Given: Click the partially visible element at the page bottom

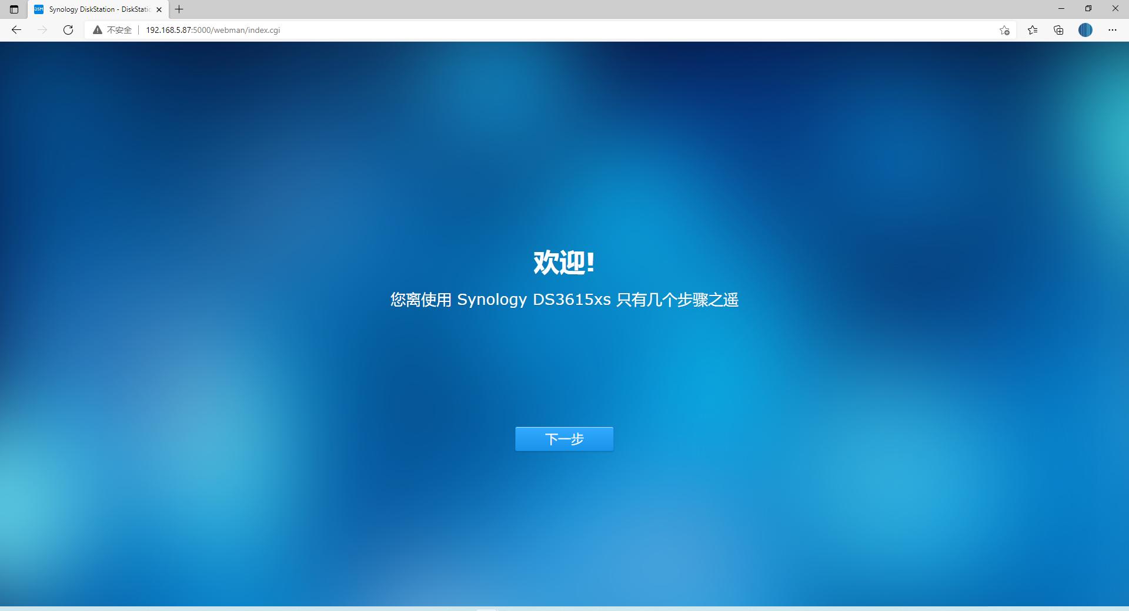Looking at the screenshot, I should coord(486,609).
